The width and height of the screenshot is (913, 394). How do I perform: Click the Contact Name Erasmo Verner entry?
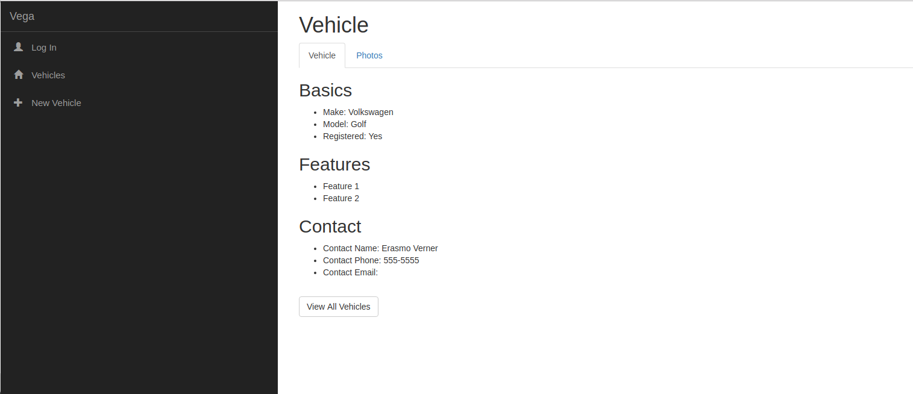tap(380, 248)
